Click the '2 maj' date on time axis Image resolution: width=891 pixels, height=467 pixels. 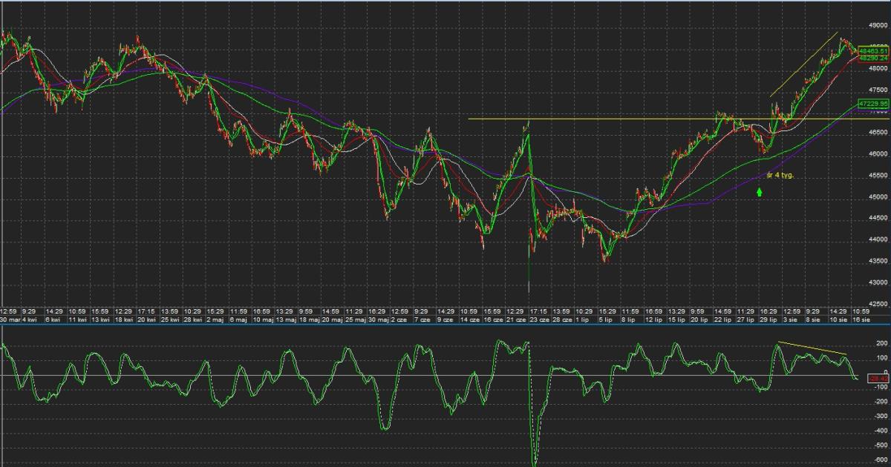coord(216,319)
